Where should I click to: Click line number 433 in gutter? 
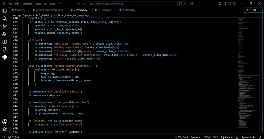15,66
